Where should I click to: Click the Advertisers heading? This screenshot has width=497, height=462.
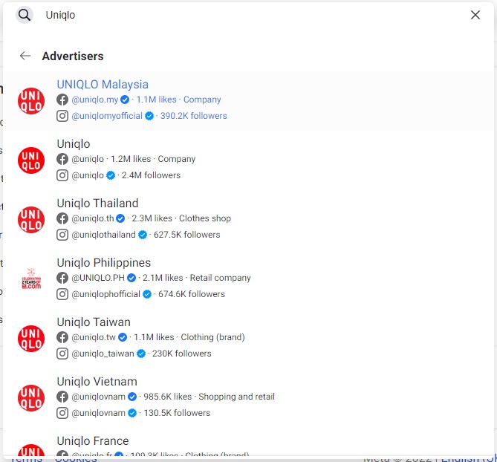click(x=73, y=56)
